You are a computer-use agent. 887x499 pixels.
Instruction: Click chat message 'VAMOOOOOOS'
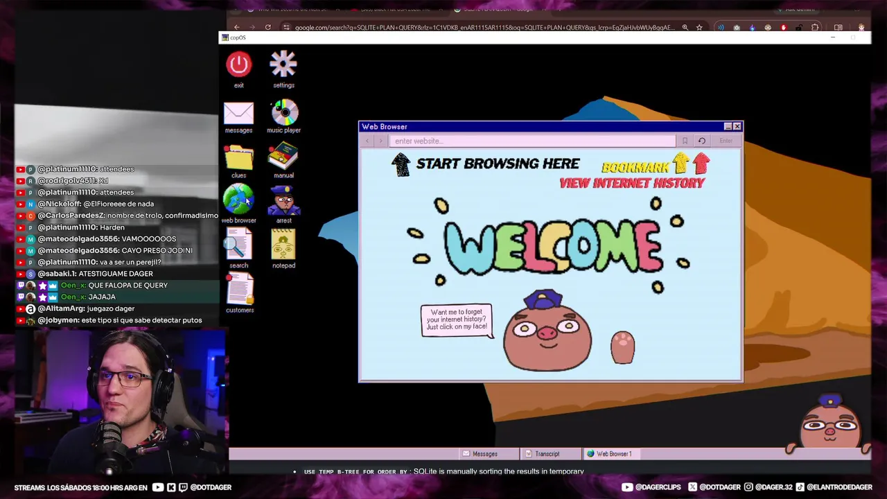148,238
